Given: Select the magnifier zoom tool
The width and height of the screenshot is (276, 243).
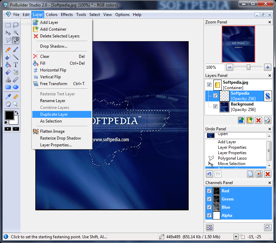Looking at the screenshot, I should [16, 104].
